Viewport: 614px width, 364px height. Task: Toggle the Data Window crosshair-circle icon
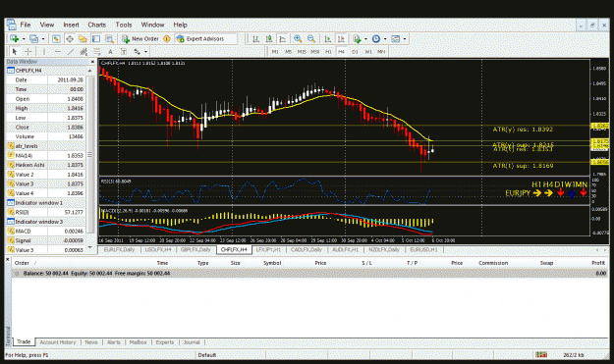(x=70, y=38)
